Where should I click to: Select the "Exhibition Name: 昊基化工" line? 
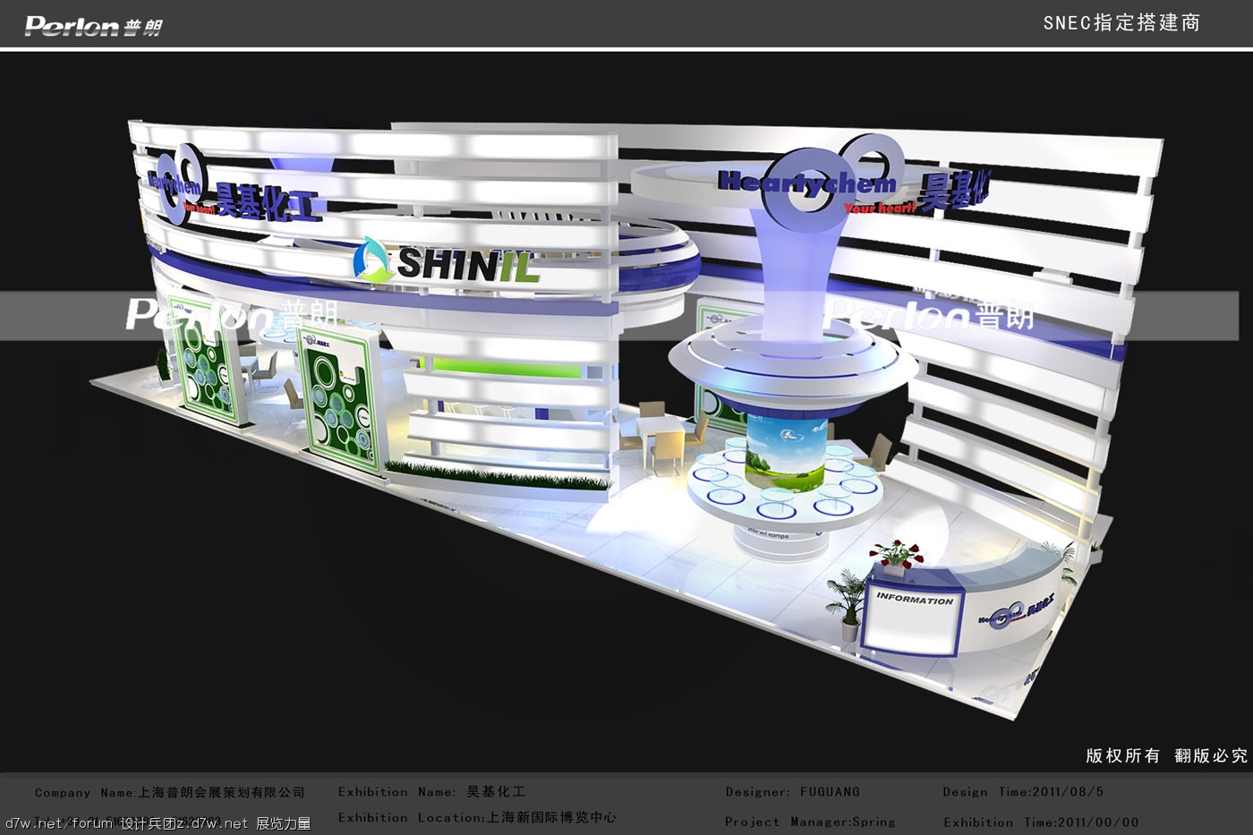(431, 791)
